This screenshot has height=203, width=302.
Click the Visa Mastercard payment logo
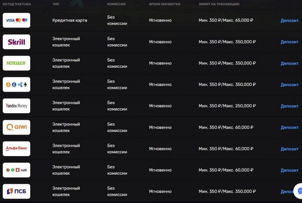[x=17, y=20]
